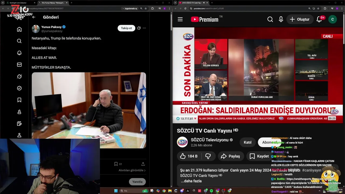345x194 pixels.
Task: Click the Paylaş share button
Action: [231, 156]
